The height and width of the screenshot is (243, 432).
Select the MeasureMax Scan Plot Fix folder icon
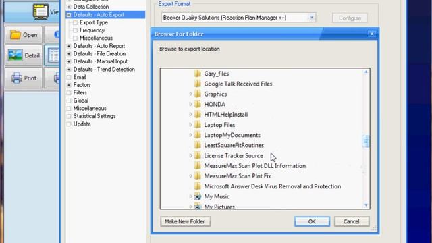tap(198, 175)
